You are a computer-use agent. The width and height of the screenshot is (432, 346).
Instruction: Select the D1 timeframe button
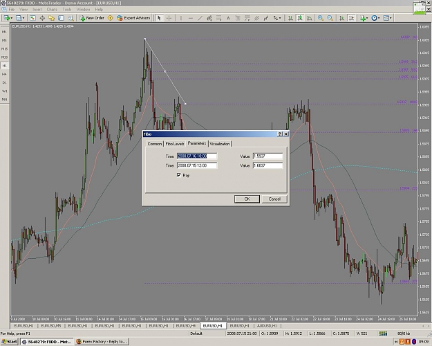[4, 82]
